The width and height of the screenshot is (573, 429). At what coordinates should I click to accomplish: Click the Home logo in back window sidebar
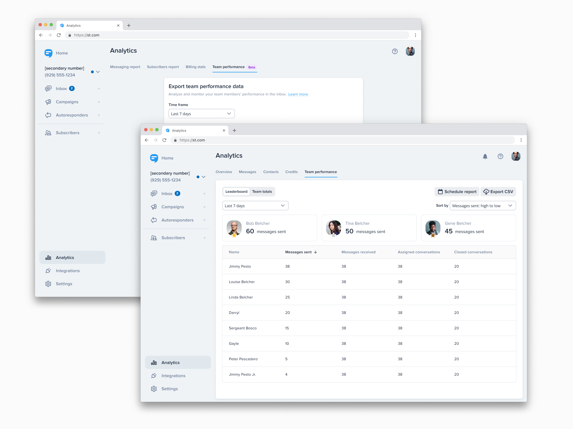(48, 53)
